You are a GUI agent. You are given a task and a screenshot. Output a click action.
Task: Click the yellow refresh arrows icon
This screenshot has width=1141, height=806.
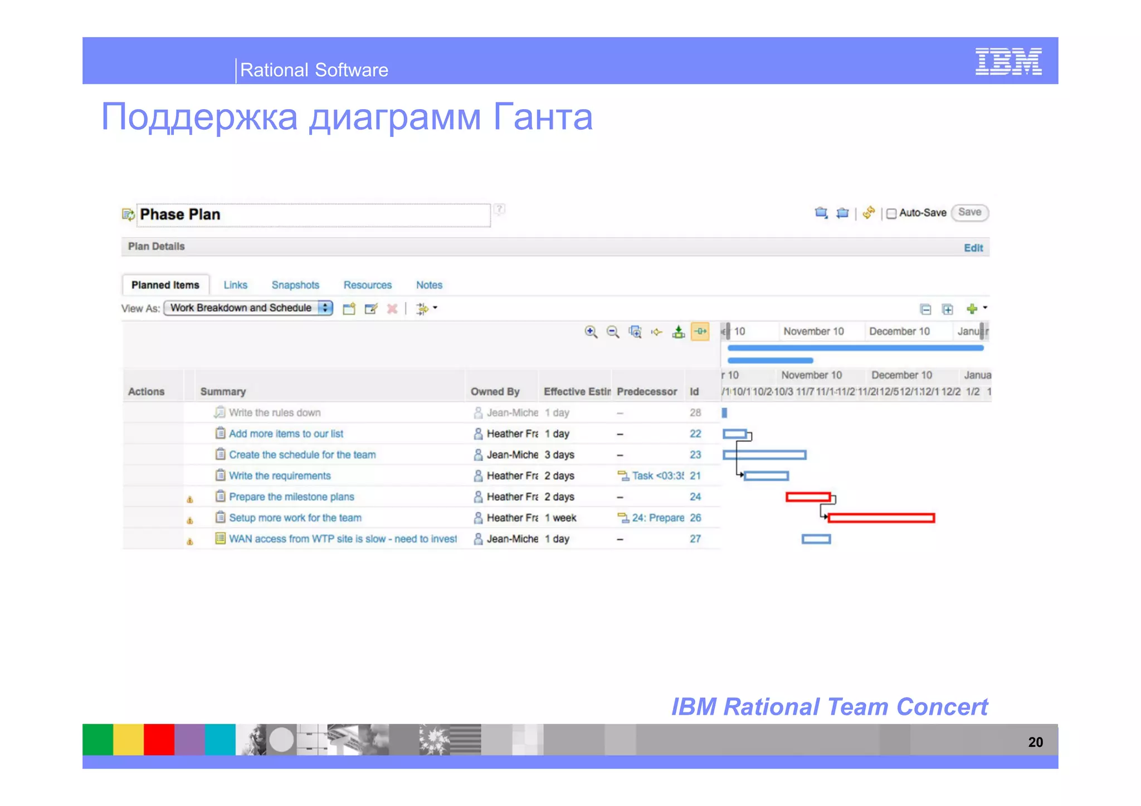tap(869, 213)
